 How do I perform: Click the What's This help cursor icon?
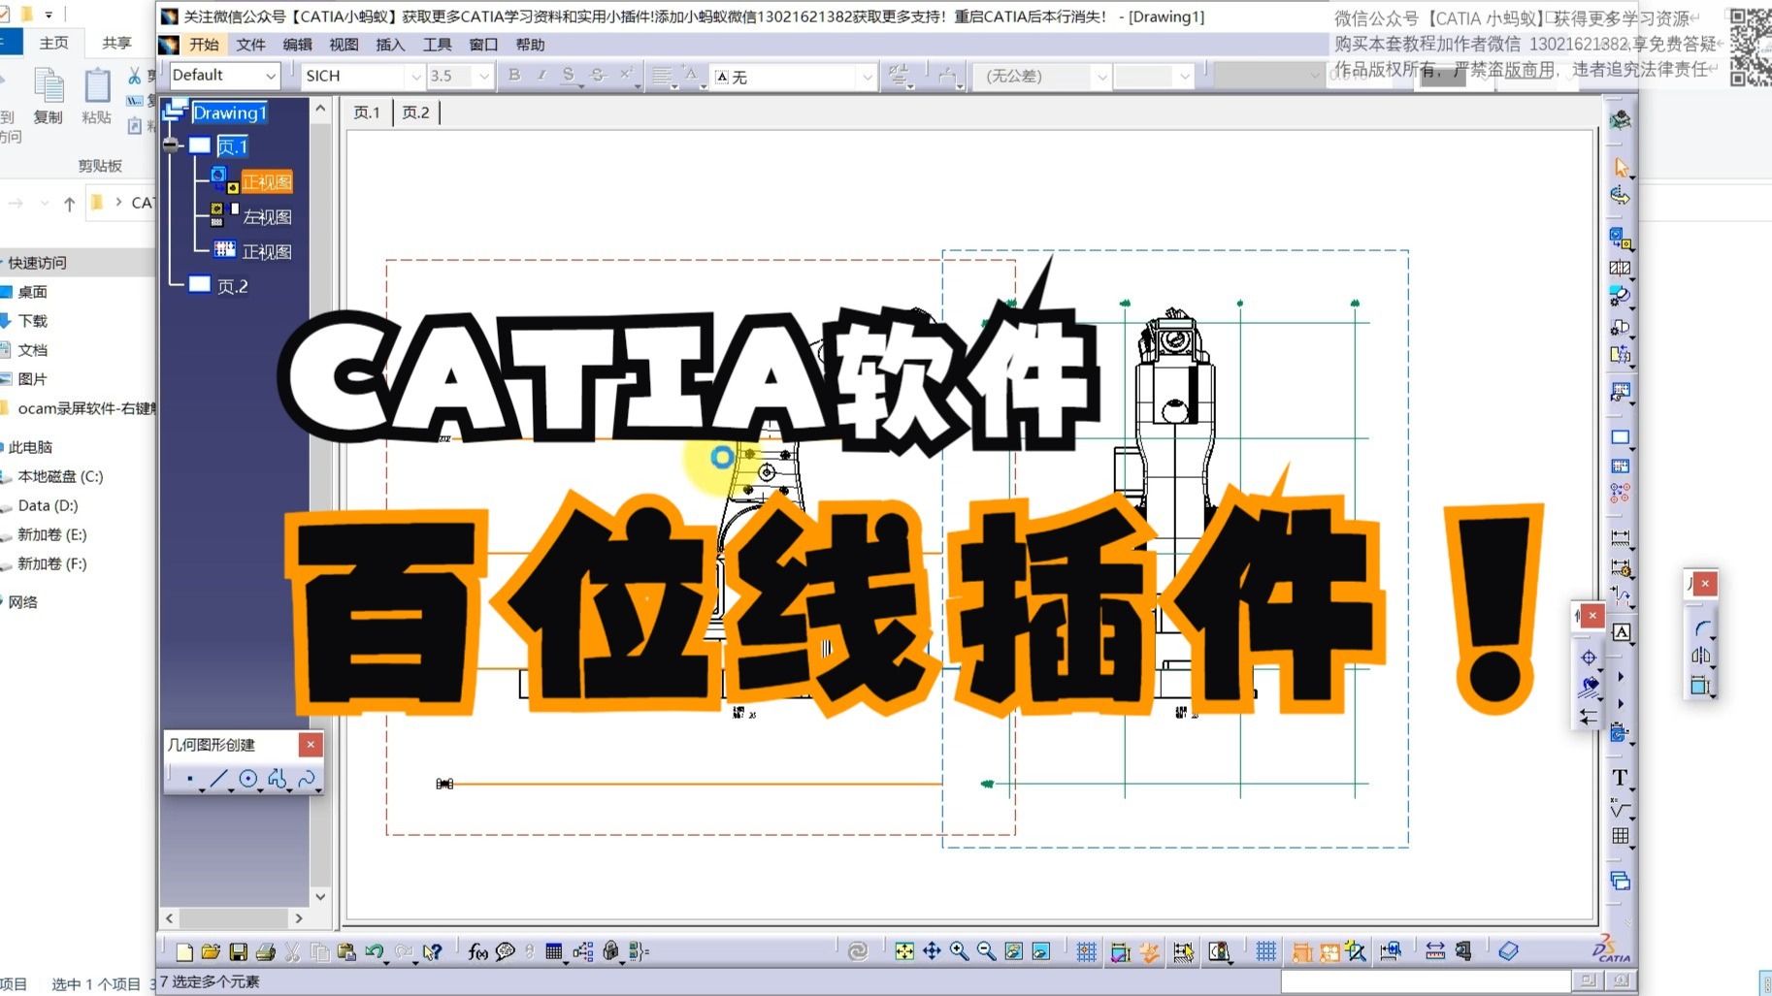click(x=433, y=951)
